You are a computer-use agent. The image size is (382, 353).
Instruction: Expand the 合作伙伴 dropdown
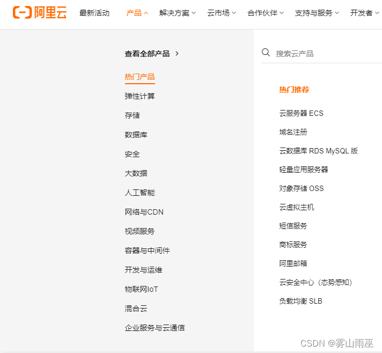[x=265, y=13]
